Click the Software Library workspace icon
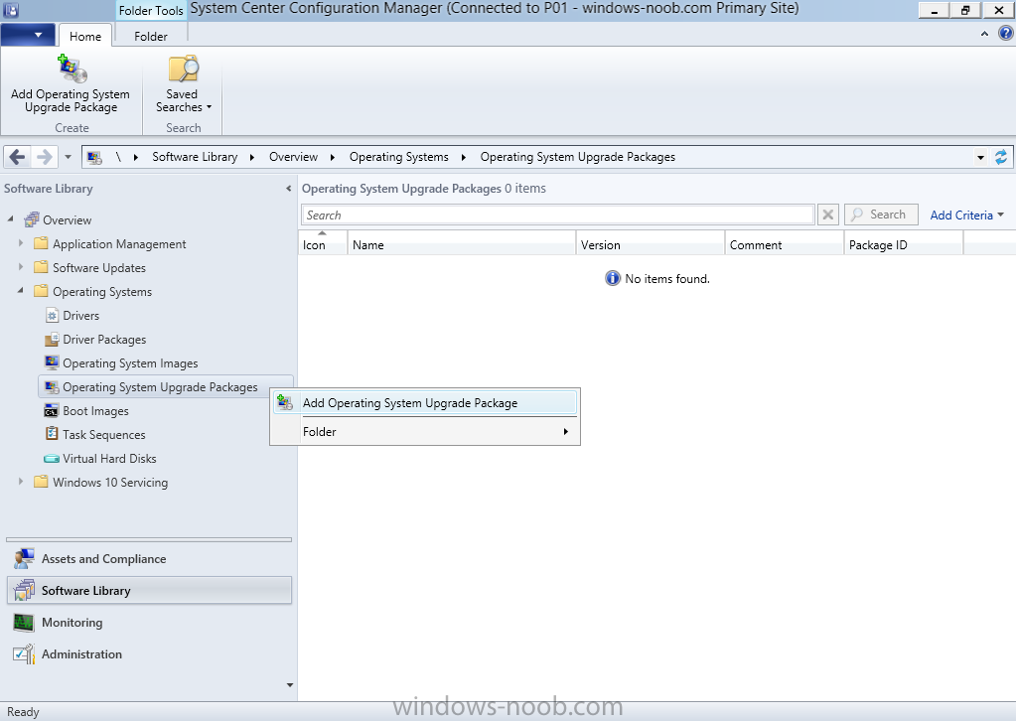Viewport: 1016px width, 721px height. (x=24, y=590)
